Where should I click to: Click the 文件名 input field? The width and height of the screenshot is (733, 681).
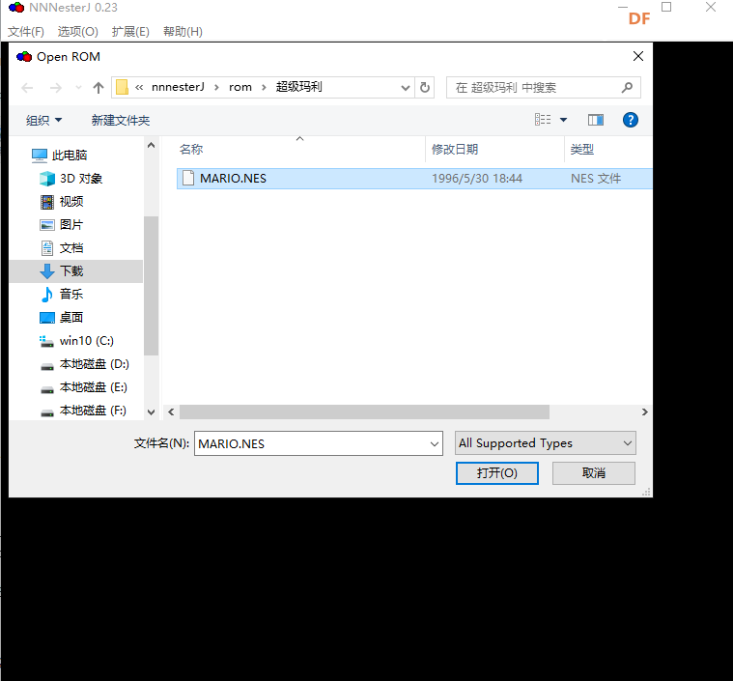tap(309, 443)
